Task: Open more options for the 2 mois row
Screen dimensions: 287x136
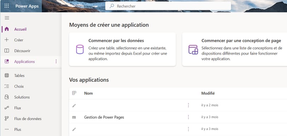Action: coord(188,105)
